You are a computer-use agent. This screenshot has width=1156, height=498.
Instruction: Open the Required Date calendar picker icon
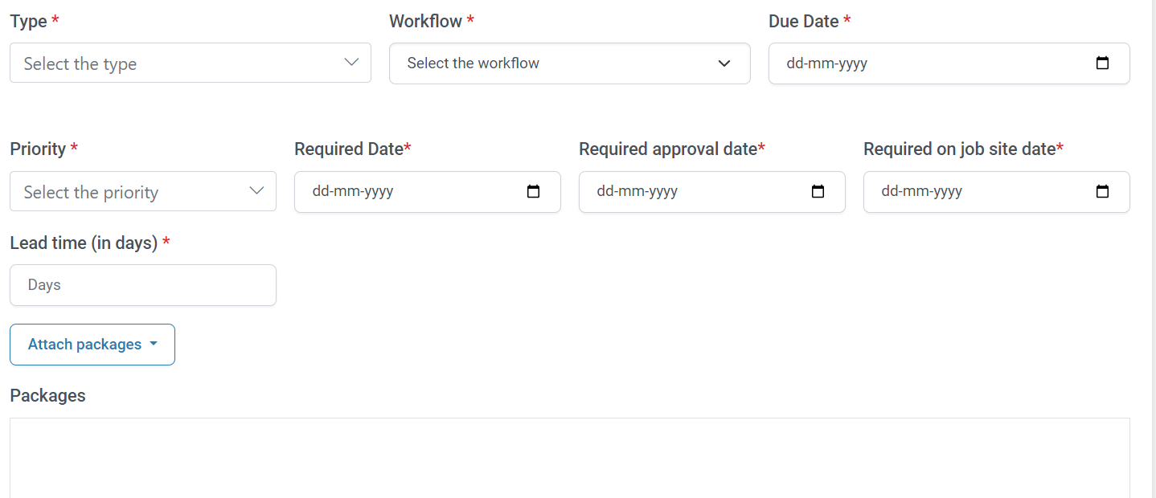click(533, 192)
